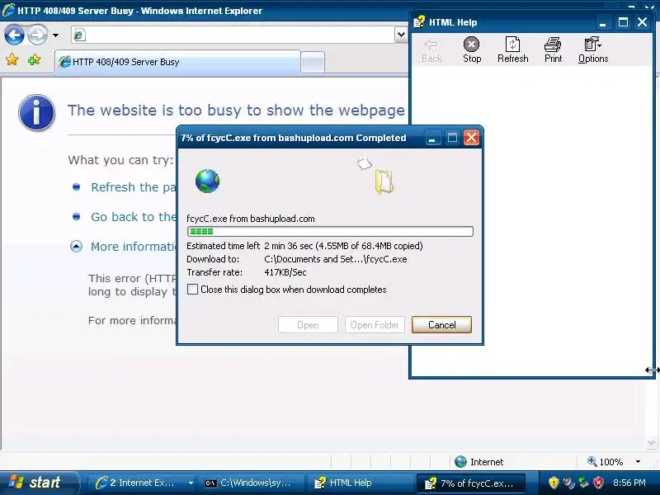660x495 pixels.
Task: Click Print in the HTML Help toolbar
Action: 553,50
